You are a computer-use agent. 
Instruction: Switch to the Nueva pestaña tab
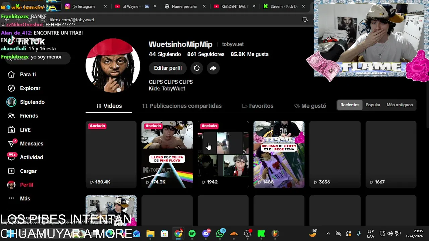184,6
